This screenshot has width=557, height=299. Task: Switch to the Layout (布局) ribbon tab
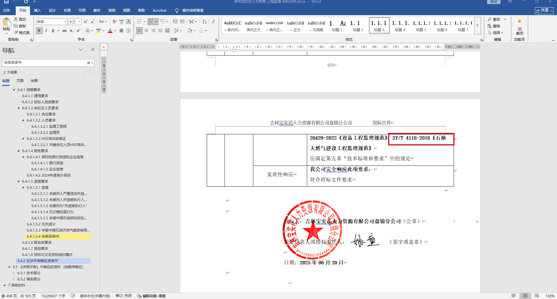67,10
